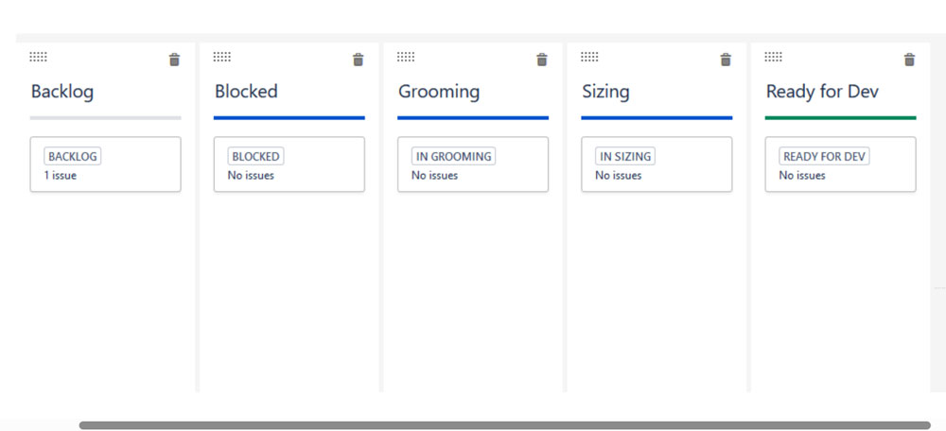The height and width of the screenshot is (431, 946).
Task: Click the Grooming column's trash icon
Action: 542,60
